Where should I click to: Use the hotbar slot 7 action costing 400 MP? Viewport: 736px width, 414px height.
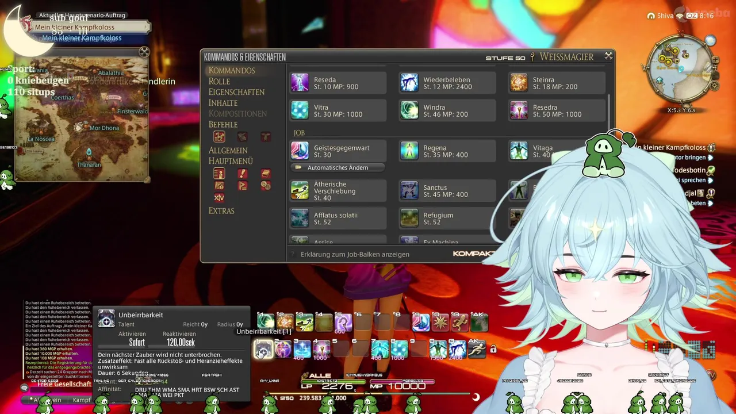tap(379, 348)
